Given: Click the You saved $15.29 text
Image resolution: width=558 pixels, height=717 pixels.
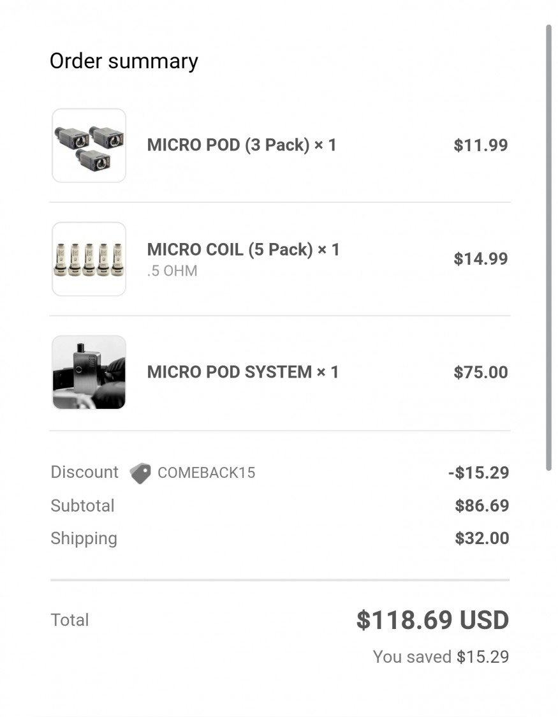Looking at the screenshot, I should (x=441, y=657).
